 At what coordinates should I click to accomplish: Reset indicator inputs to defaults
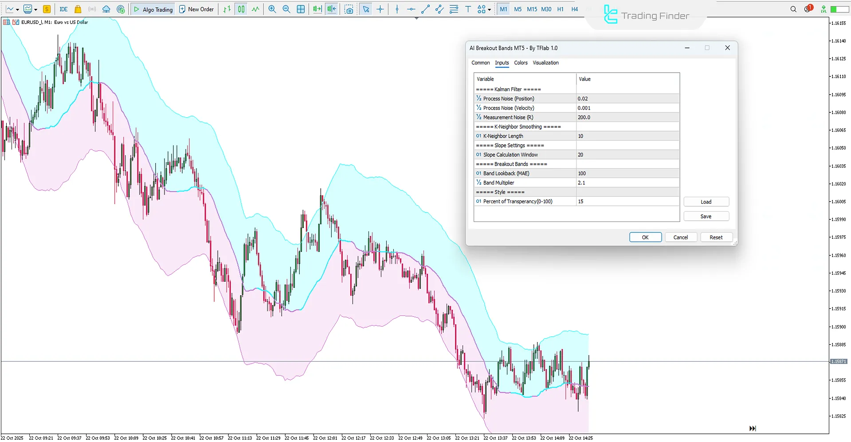pos(716,237)
